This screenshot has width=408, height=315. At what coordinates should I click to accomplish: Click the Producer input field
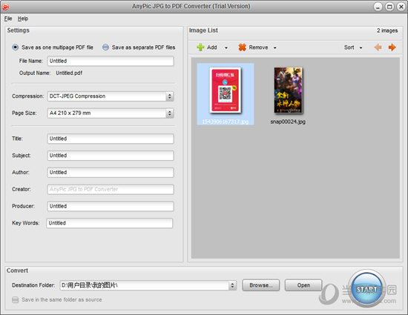tap(111, 206)
